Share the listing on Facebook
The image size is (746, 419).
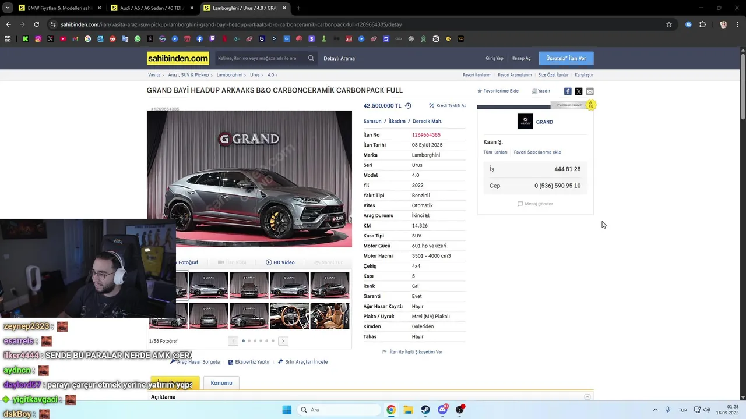pos(568,91)
